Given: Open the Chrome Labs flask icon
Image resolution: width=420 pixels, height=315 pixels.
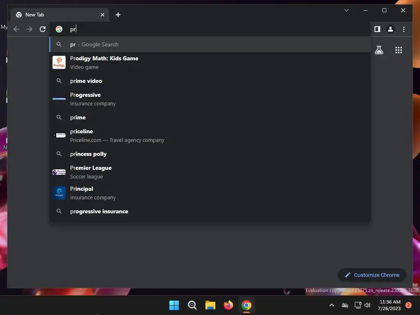Looking at the screenshot, I should [379, 50].
